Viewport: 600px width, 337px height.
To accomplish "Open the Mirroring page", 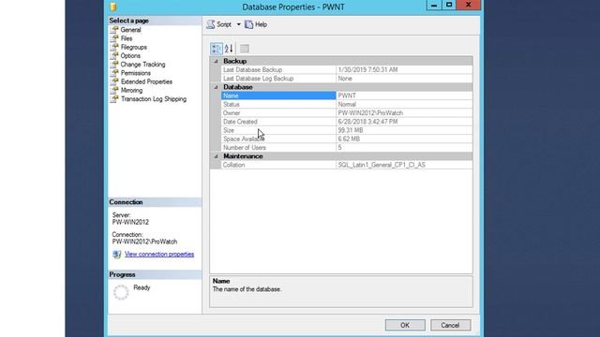I will (x=131, y=91).
